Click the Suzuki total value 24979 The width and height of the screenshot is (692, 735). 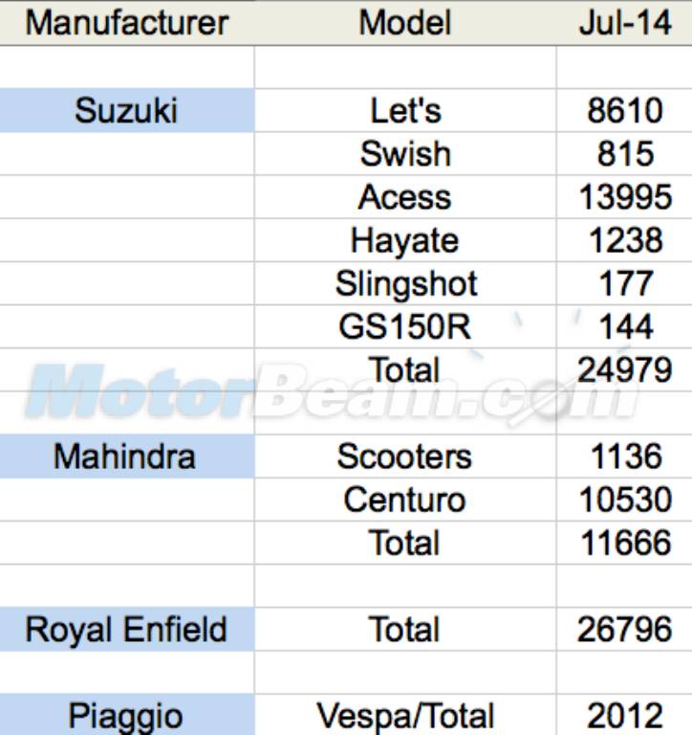pos(625,369)
